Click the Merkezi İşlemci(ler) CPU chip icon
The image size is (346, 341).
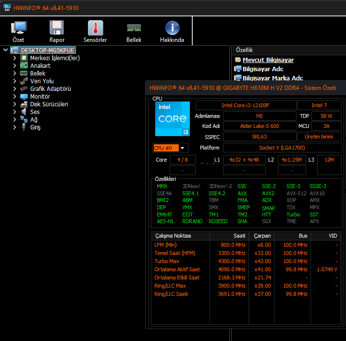click(x=24, y=58)
